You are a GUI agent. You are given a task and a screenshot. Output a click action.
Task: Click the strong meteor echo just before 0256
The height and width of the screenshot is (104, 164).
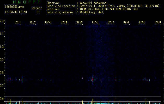[93, 79]
